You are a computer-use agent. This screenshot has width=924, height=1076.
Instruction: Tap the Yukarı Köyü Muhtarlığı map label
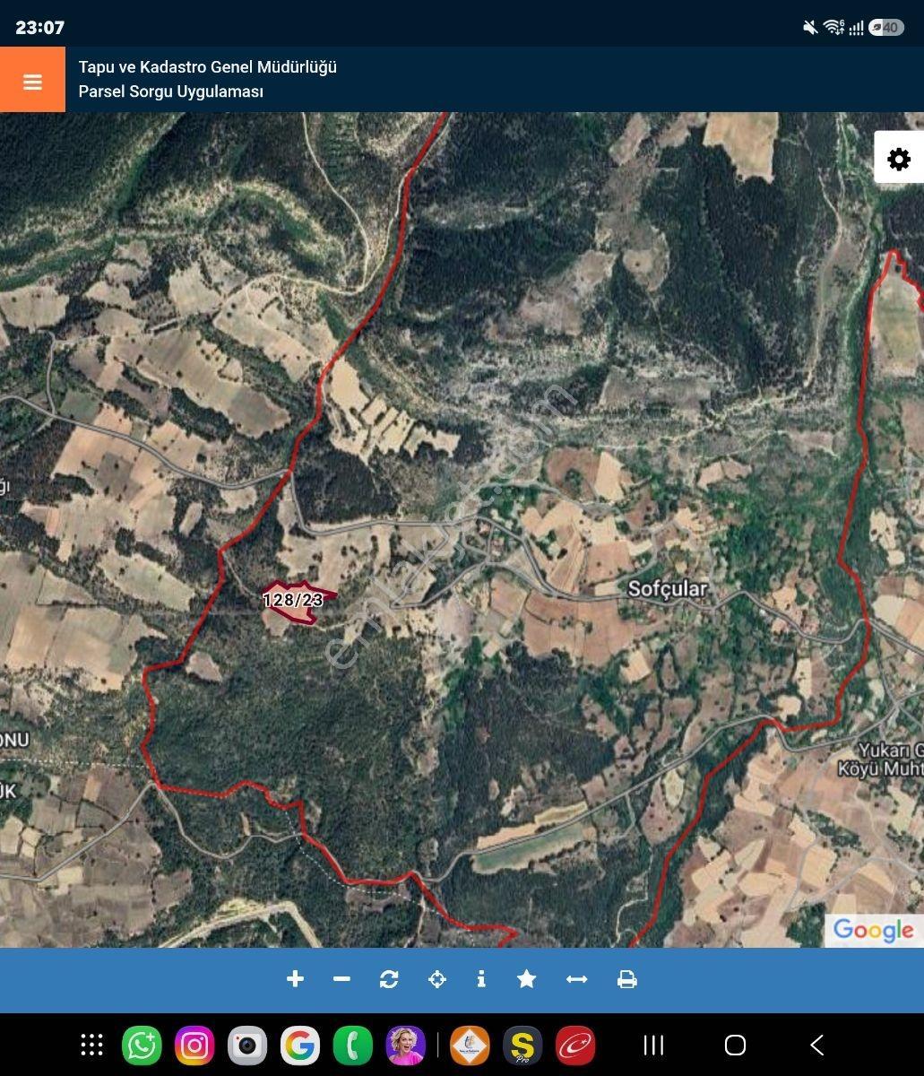coord(880,759)
